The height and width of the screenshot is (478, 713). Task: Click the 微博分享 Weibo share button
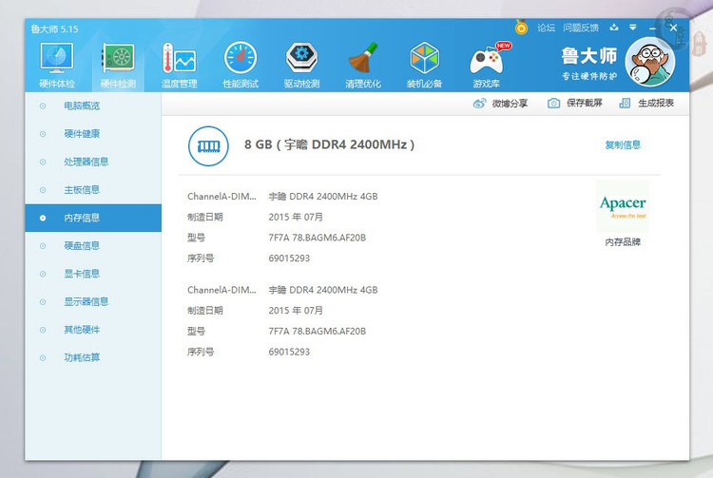pos(500,104)
